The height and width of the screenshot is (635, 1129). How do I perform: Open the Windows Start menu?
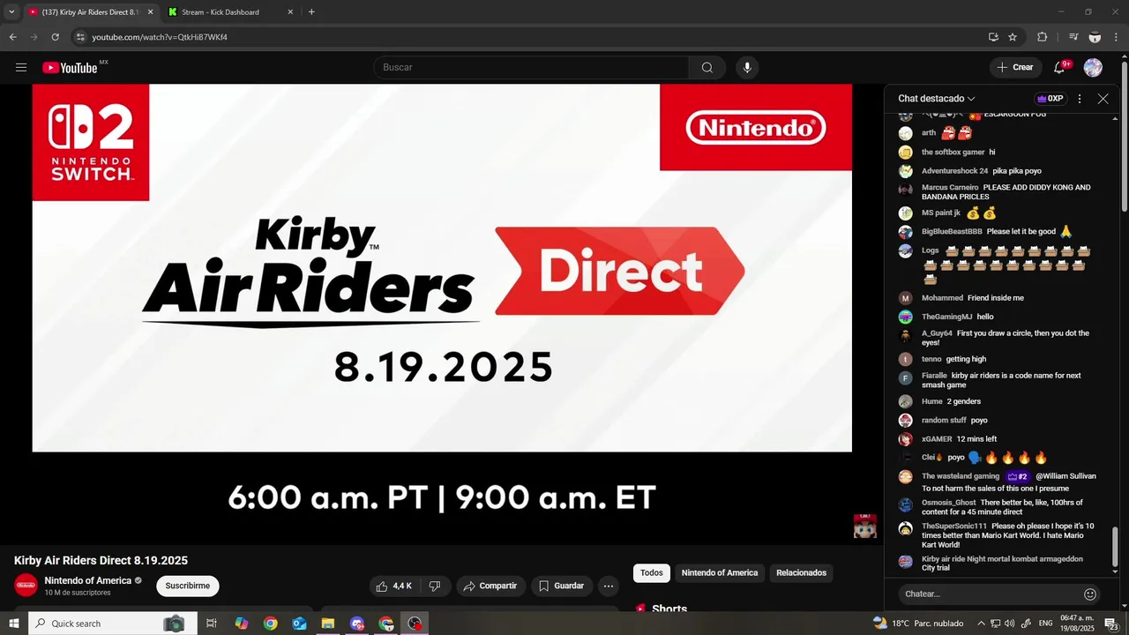click(x=14, y=624)
